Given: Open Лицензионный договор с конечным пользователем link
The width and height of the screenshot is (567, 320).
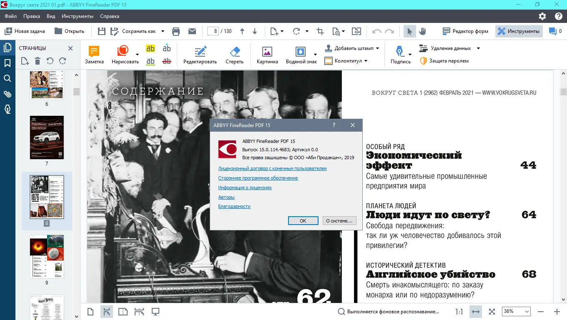Looking at the screenshot, I should click(x=273, y=169).
